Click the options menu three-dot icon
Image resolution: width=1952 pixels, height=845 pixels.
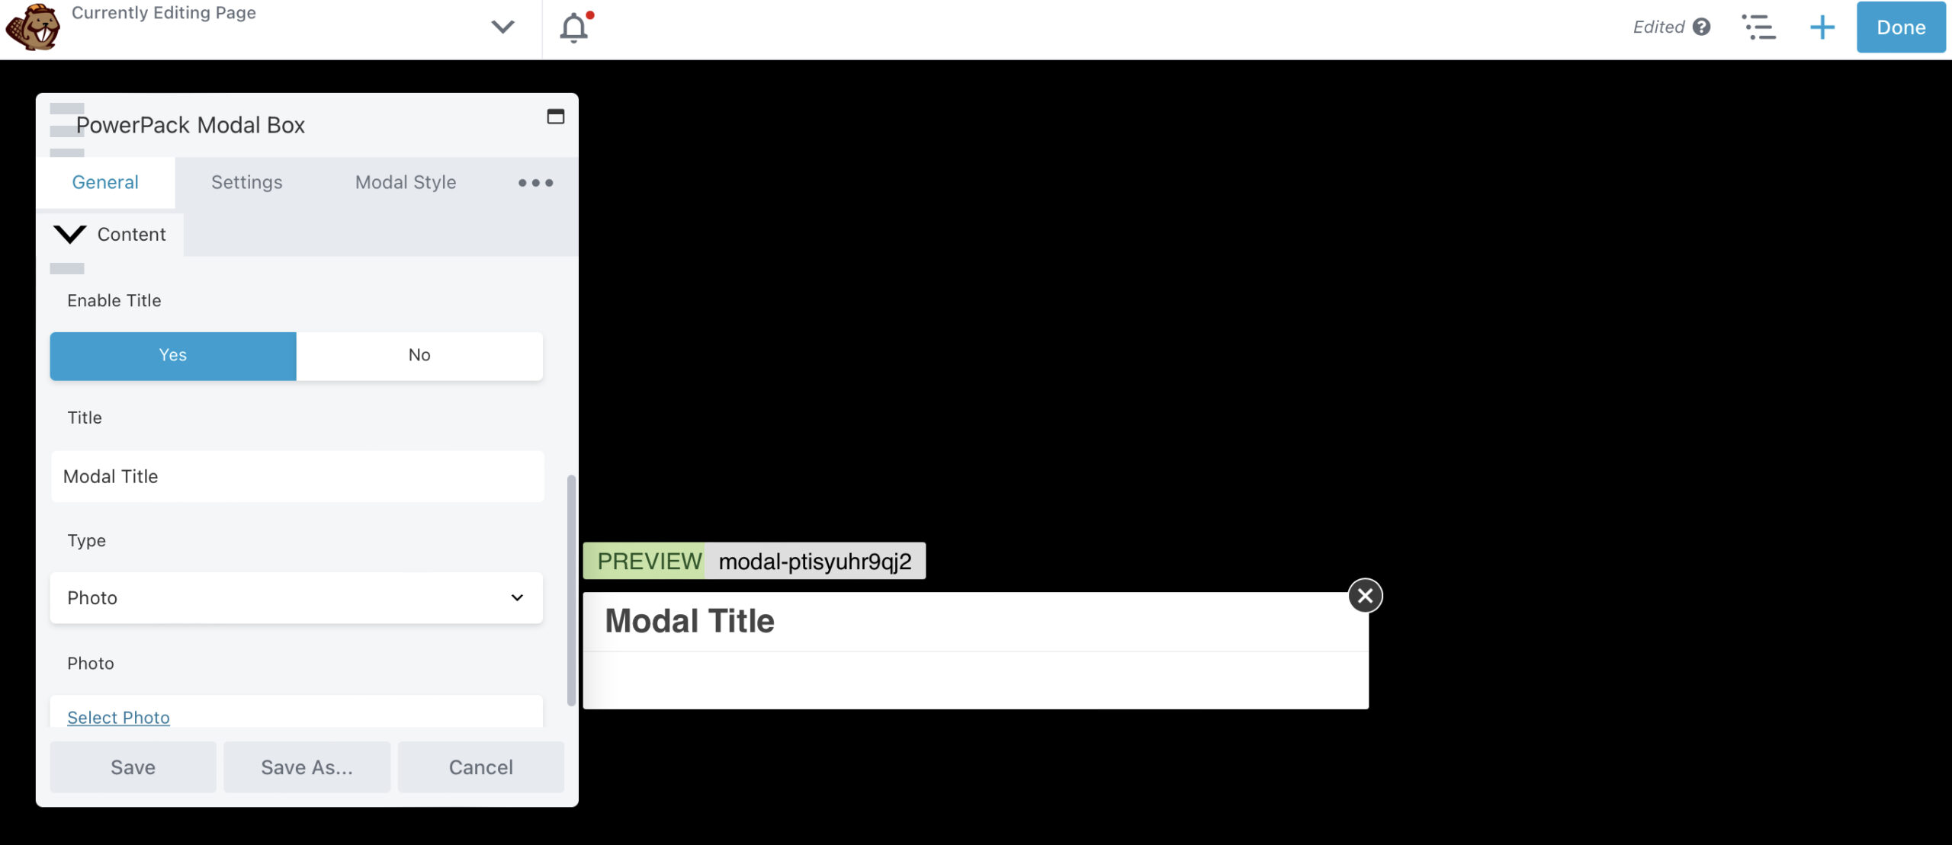[534, 183]
